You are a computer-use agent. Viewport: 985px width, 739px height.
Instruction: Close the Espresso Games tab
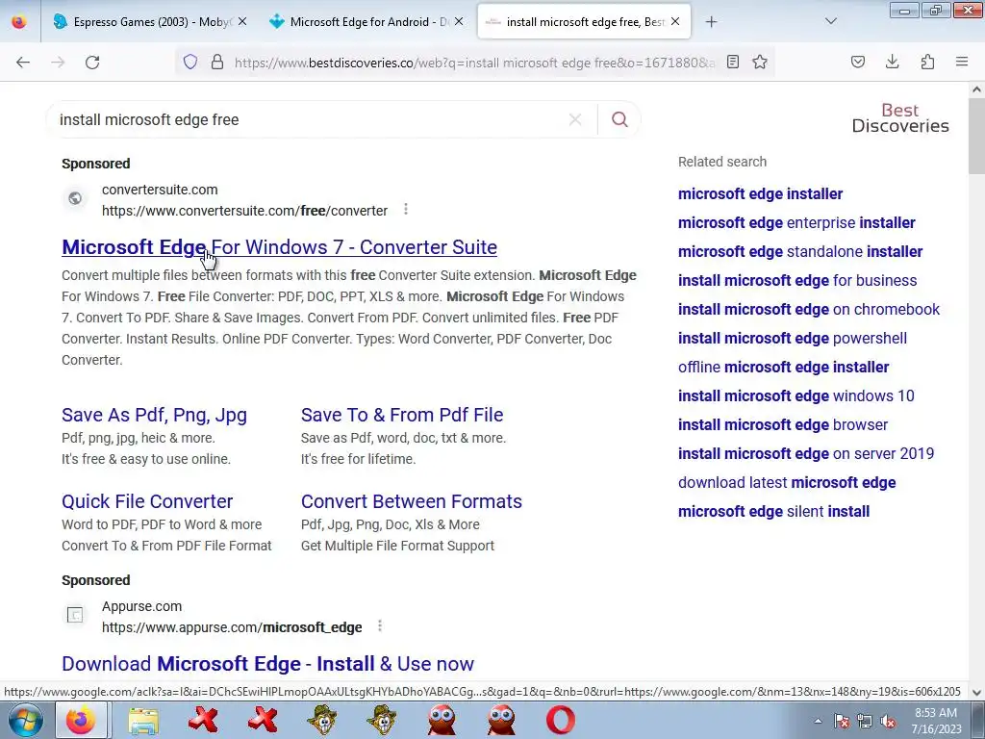[x=242, y=22]
